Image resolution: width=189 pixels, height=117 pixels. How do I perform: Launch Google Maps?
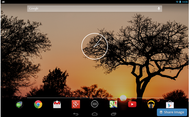pos(113,104)
